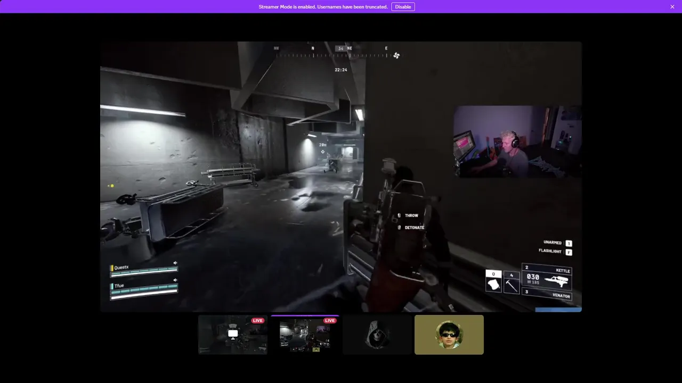Click the Tfue health bar
682x383 pixels.
pos(144,291)
